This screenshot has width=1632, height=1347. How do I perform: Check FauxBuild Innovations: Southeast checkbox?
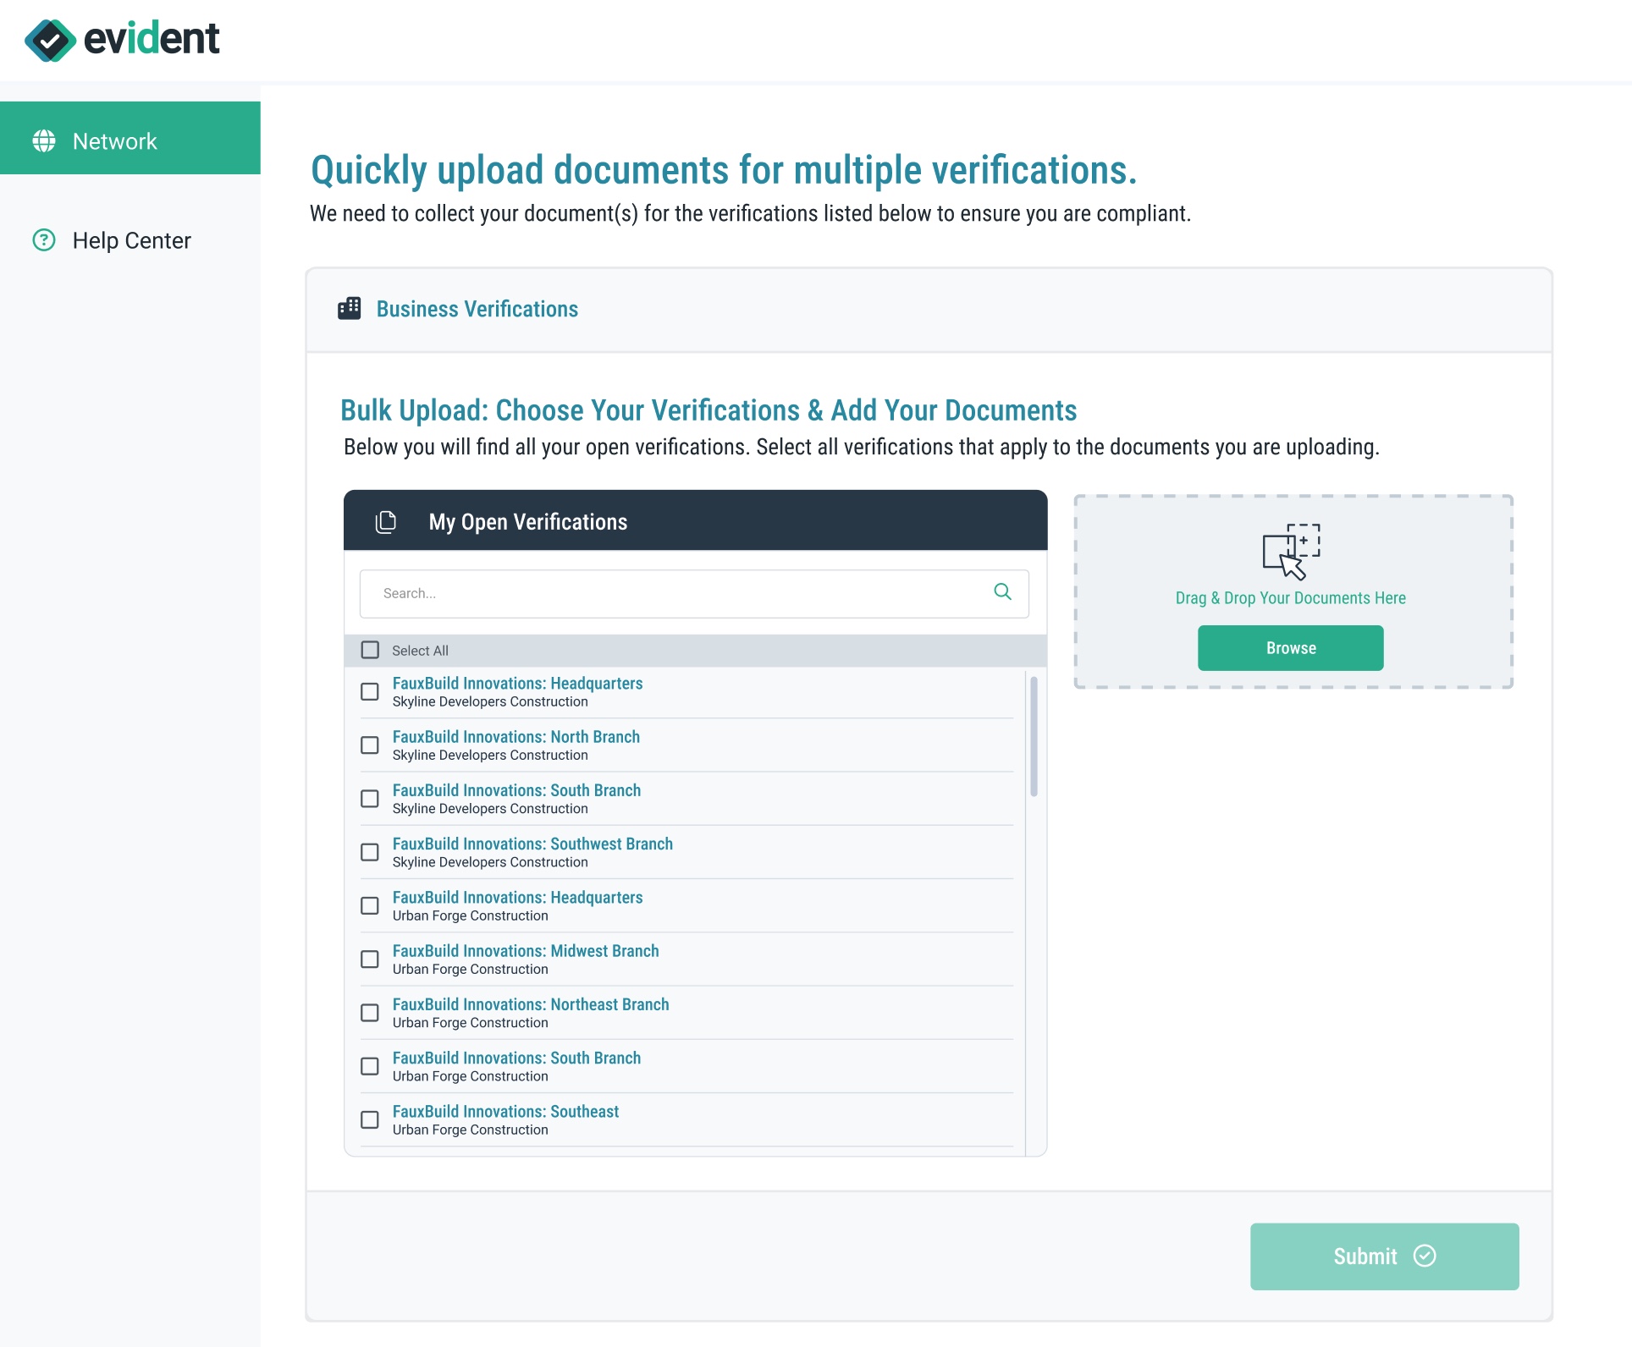pyautogui.click(x=370, y=1119)
